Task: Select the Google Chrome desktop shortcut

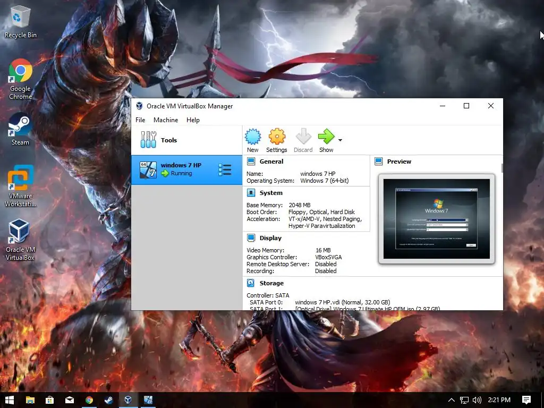Action: tap(21, 80)
